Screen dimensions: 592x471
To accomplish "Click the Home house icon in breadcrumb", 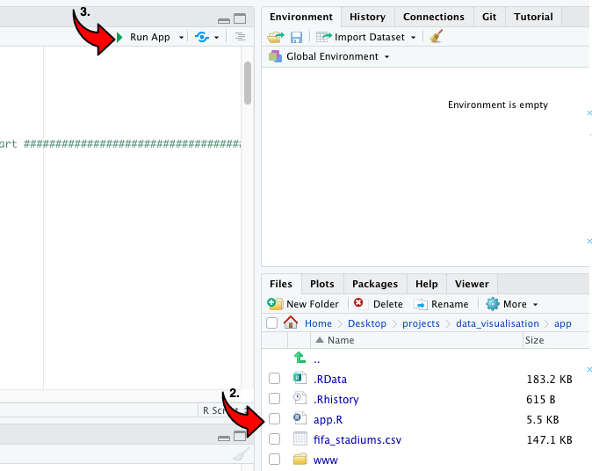I will click(x=291, y=322).
